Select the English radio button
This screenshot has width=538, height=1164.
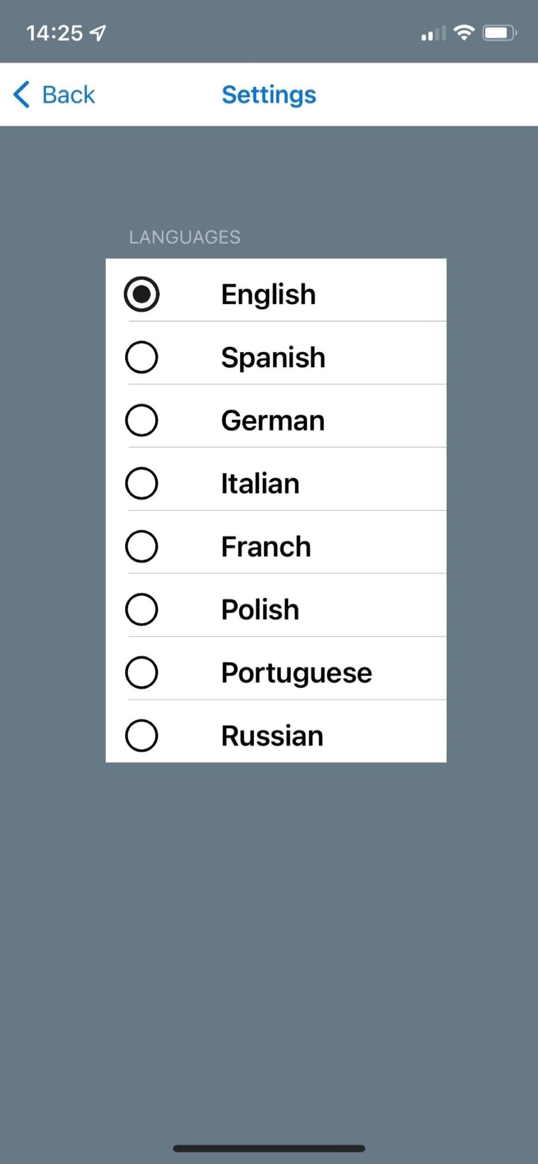[x=141, y=294]
